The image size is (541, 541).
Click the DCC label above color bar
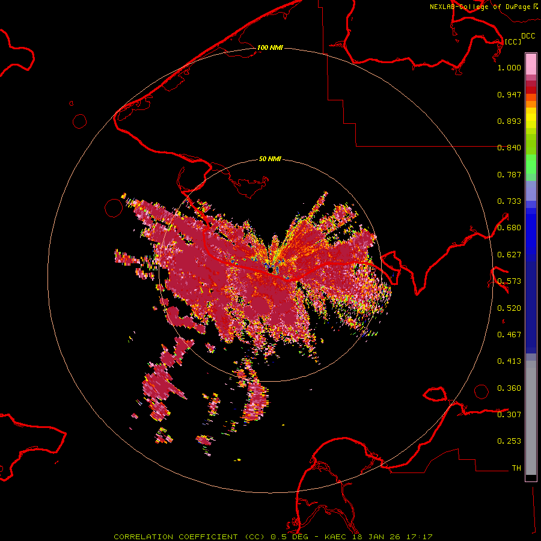pos(528,36)
